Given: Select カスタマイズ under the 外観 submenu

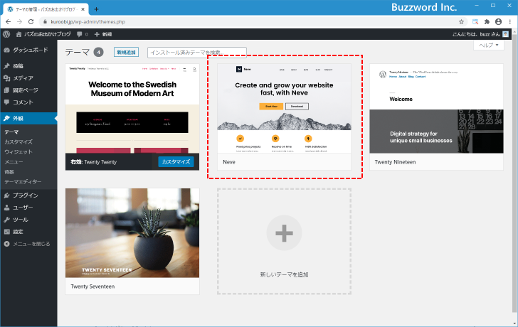Looking at the screenshot, I should (x=18, y=142).
